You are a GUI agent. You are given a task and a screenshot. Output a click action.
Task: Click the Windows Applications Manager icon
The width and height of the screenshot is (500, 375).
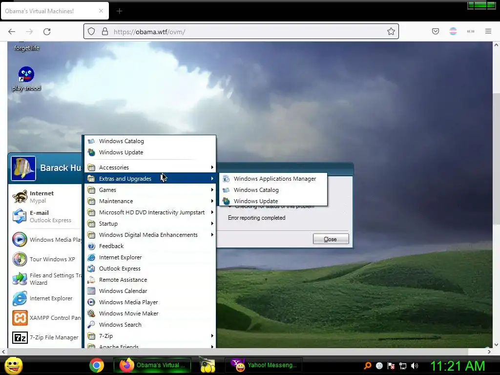point(226,179)
